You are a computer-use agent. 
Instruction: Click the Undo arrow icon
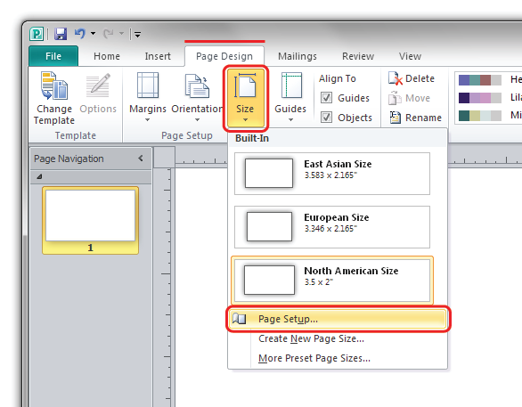[80, 33]
